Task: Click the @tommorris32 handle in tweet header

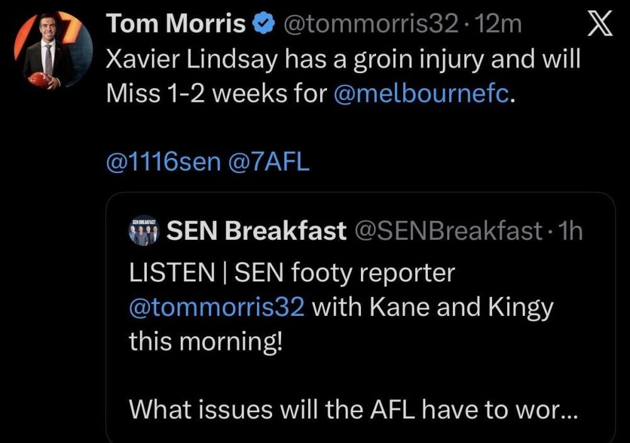Action: pos(371,25)
